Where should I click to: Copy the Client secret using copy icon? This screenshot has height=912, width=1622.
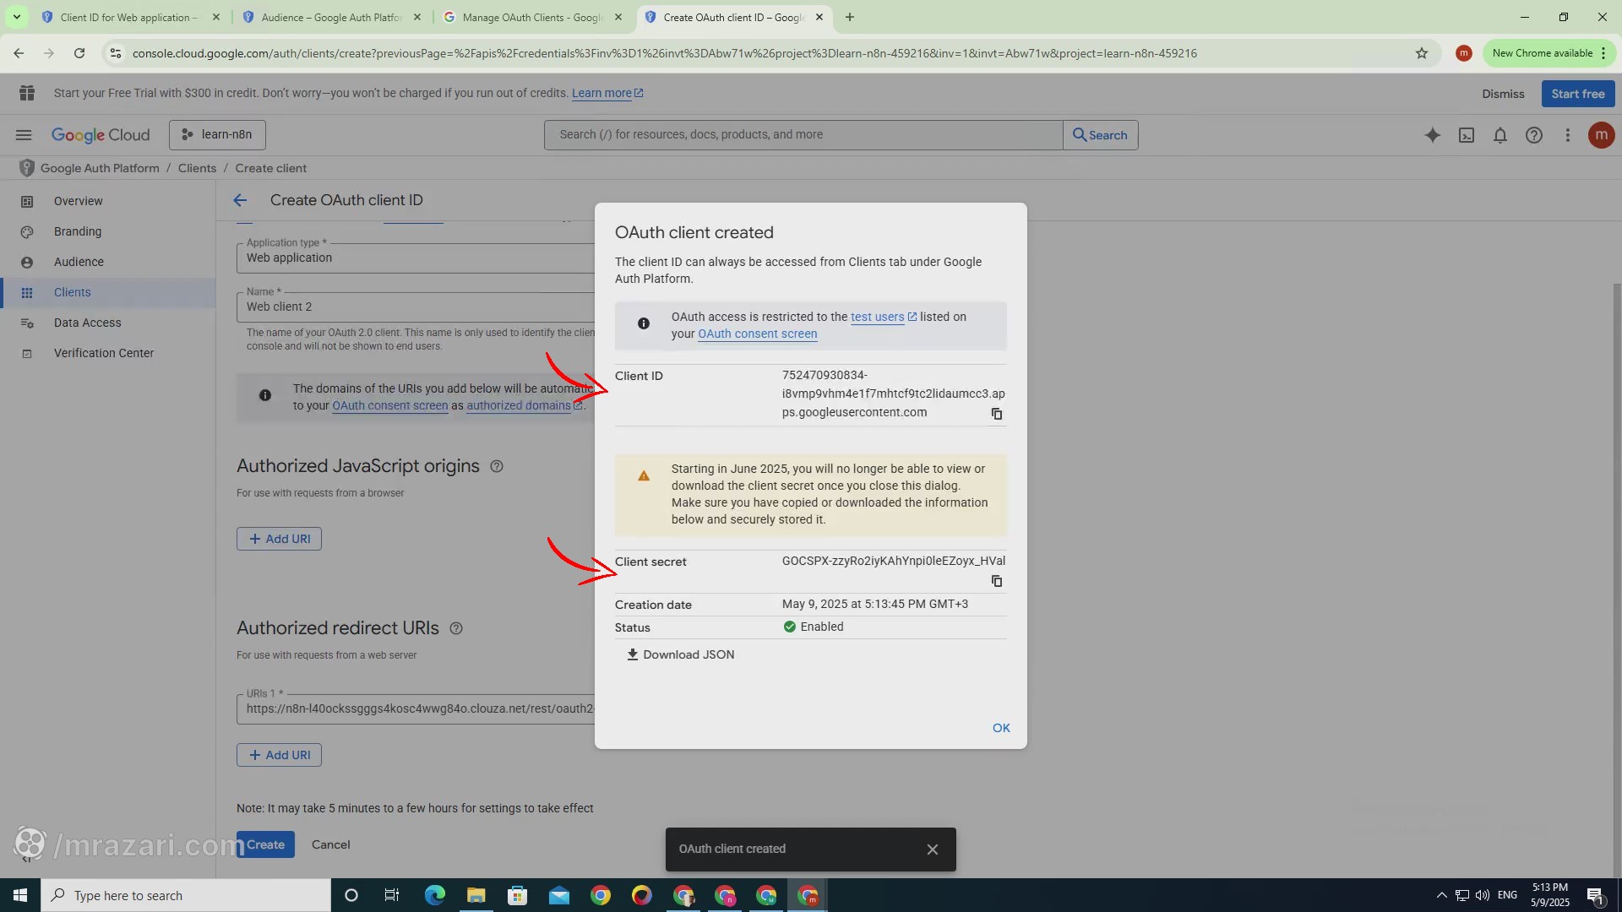[x=997, y=581]
